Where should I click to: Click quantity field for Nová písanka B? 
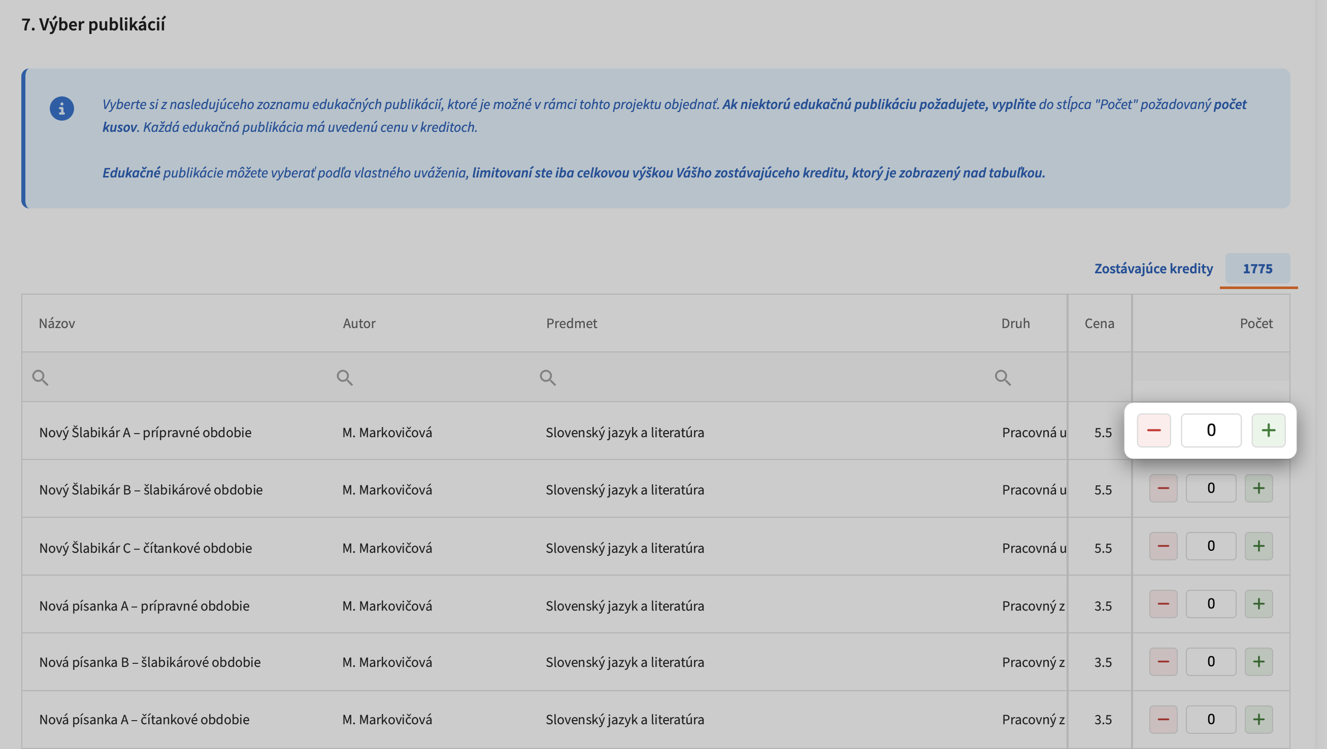[x=1211, y=662]
